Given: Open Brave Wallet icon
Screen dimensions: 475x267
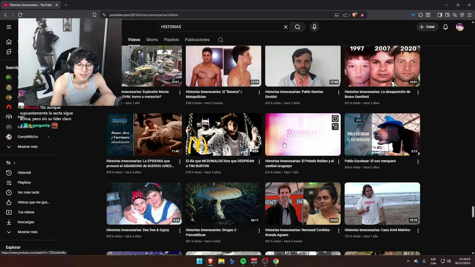Looking at the screenshot, I should pyautogui.click(x=447, y=15).
